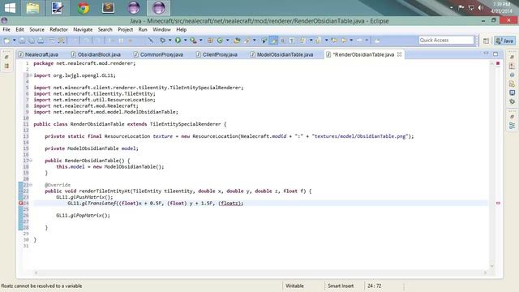Switch to the ModelObsidianTable.java tab
Viewport: 519px width, 292px height.
coord(282,54)
